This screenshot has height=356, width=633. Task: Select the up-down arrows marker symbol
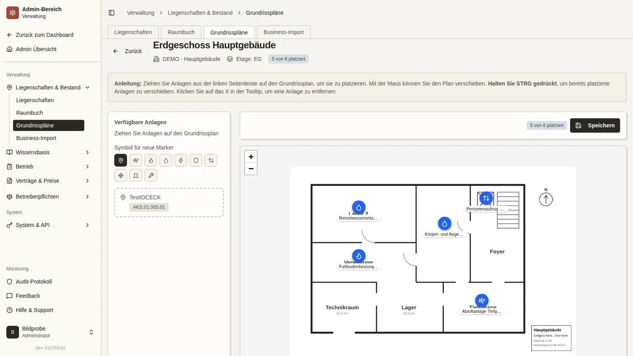(211, 160)
